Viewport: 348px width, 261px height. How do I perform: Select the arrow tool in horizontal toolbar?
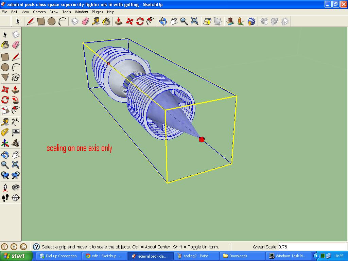tap(18, 21)
